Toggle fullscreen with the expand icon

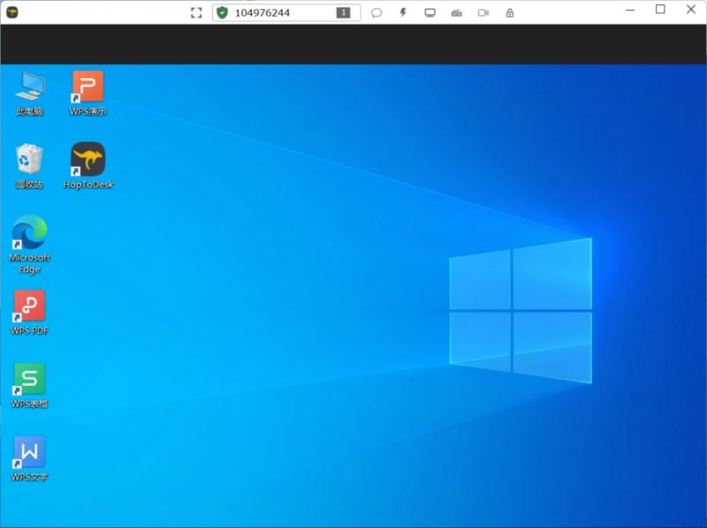(196, 11)
